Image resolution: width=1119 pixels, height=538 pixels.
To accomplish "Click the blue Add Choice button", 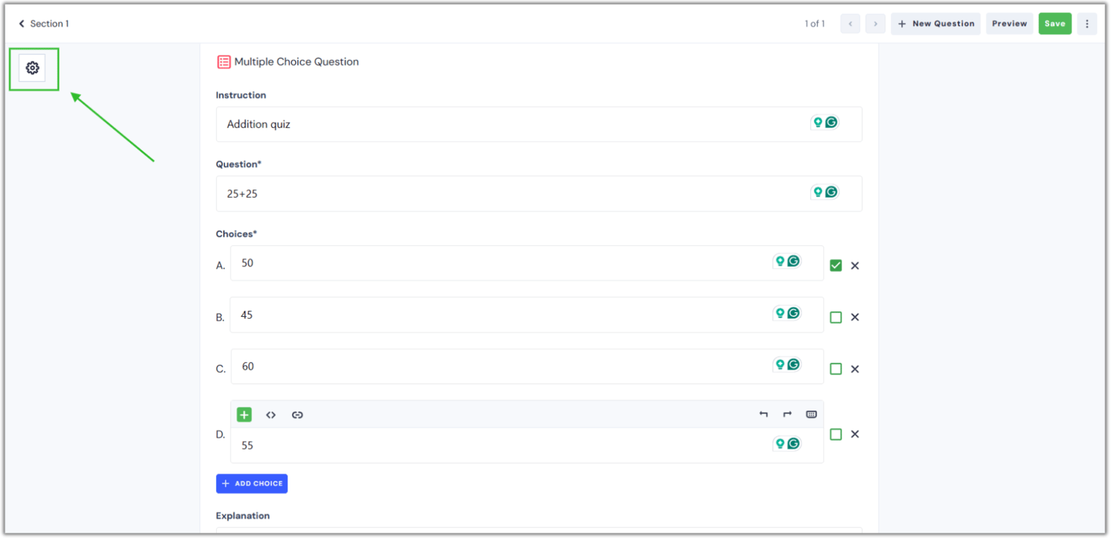I will (x=252, y=483).
